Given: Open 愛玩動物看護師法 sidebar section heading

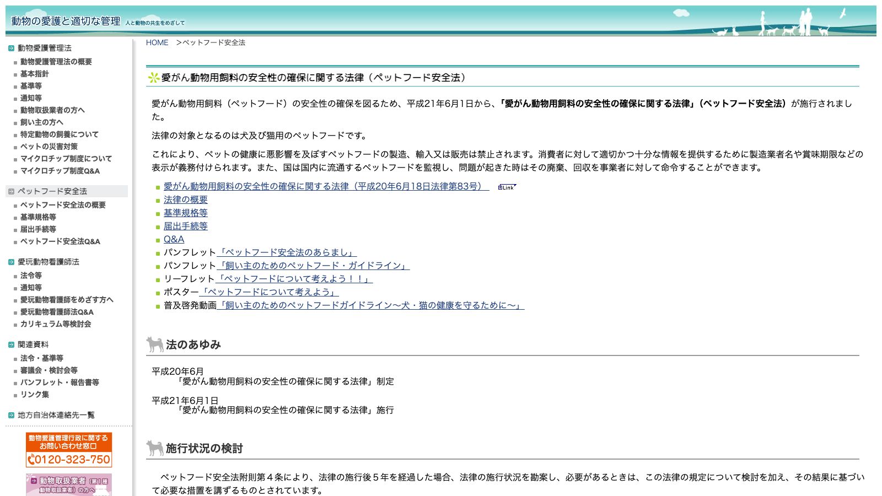Looking at the screenshot, I should (48, 262).
